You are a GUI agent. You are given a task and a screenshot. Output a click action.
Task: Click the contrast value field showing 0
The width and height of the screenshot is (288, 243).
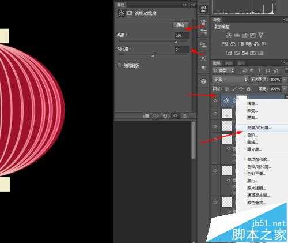(x=182, y=49)
